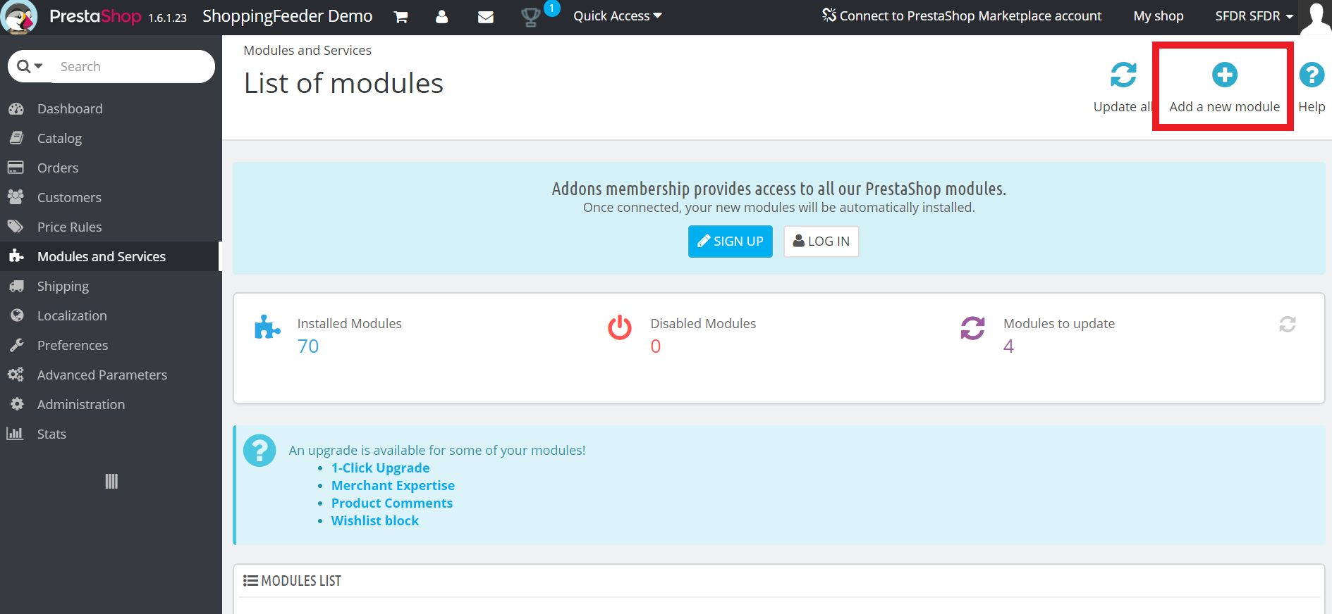The width and height of the screenshot is (1332, 614).
Task: Click the Modules to update purple icon
Action: 973,327
